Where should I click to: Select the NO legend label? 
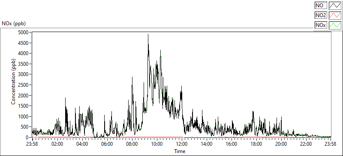click(x=321, y=6)
